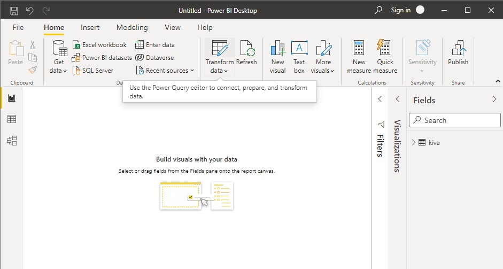
Task: Click the Cut scissors icon
Action: (x=33, y=44)
